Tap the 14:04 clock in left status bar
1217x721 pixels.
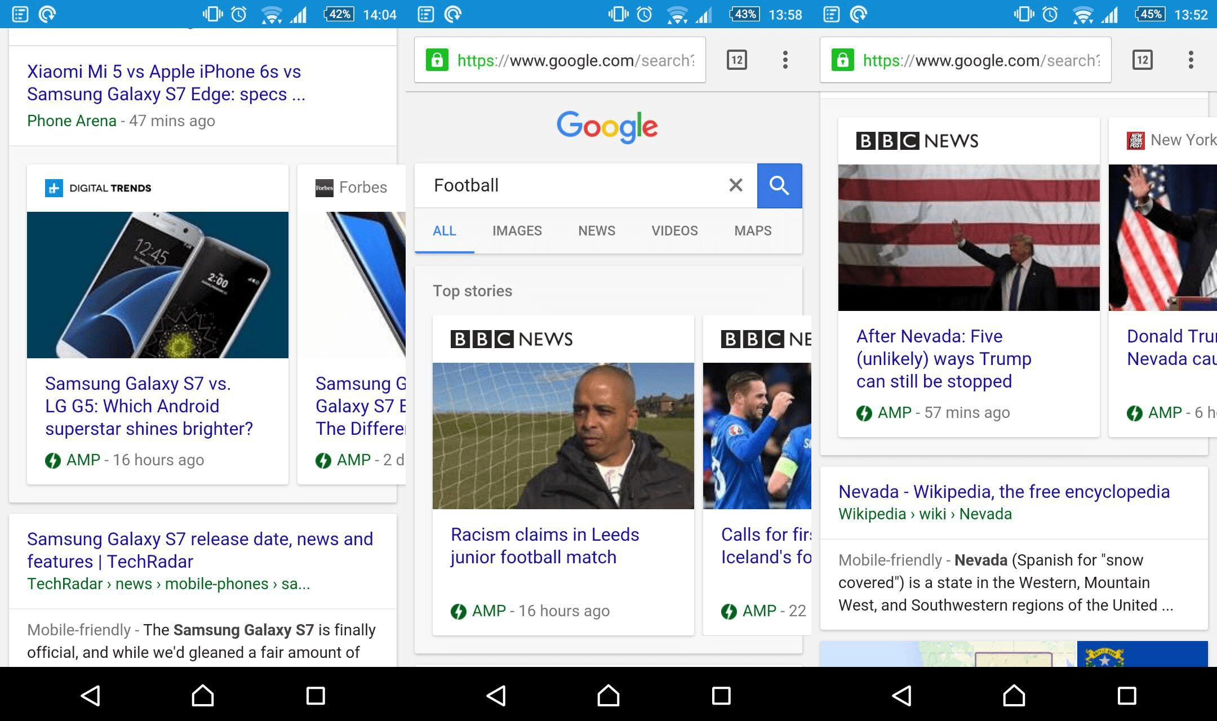(x=380, y=15)
